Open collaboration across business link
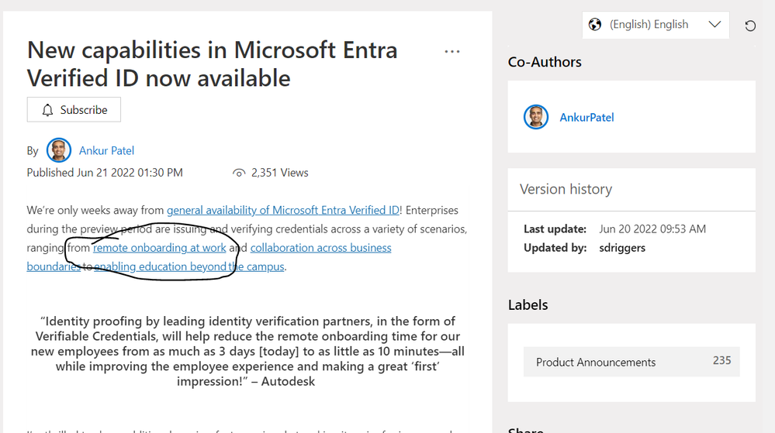The height and width of the screenshot is (433, 775). pos(320,248)
